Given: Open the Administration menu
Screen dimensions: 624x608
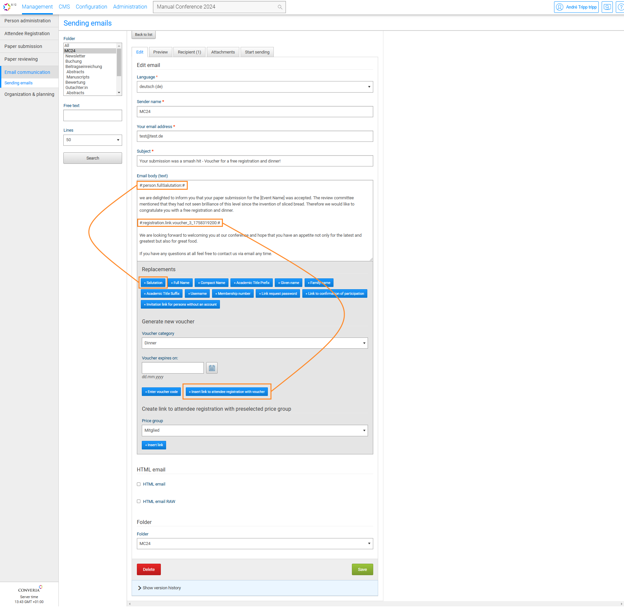Looking at the screenshot, I should pyautogui.click(x=130, y=7).
